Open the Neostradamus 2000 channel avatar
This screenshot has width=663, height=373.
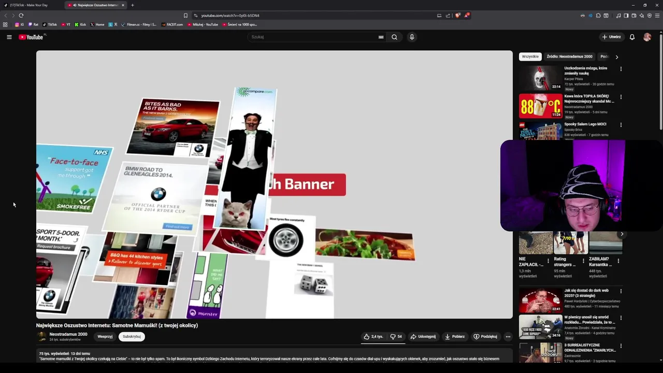pos(41,336)
